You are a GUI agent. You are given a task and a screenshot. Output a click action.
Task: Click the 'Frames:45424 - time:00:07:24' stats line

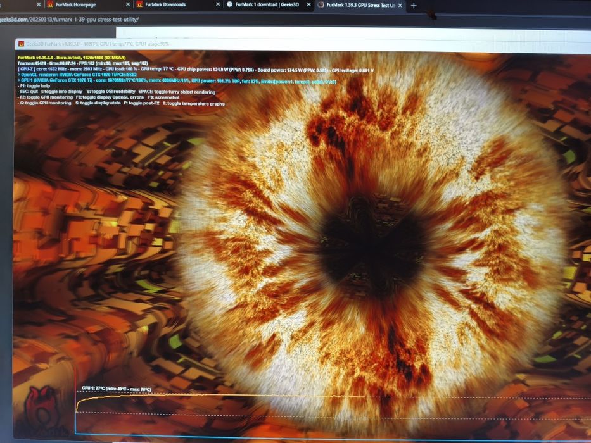point(83,63)
